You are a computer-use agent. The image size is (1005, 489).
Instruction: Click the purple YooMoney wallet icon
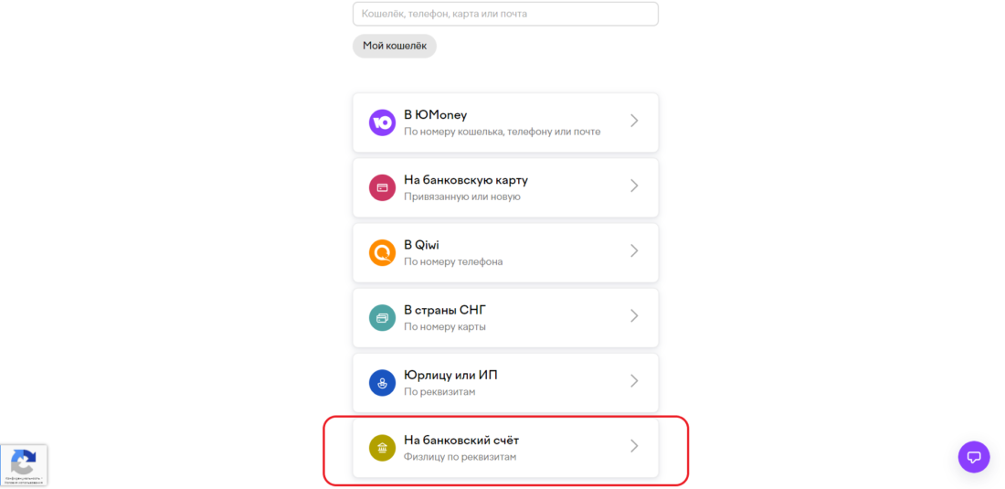[x=382, y=122]
